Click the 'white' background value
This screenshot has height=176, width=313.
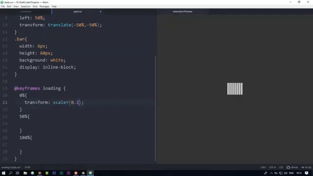(57, 60)
